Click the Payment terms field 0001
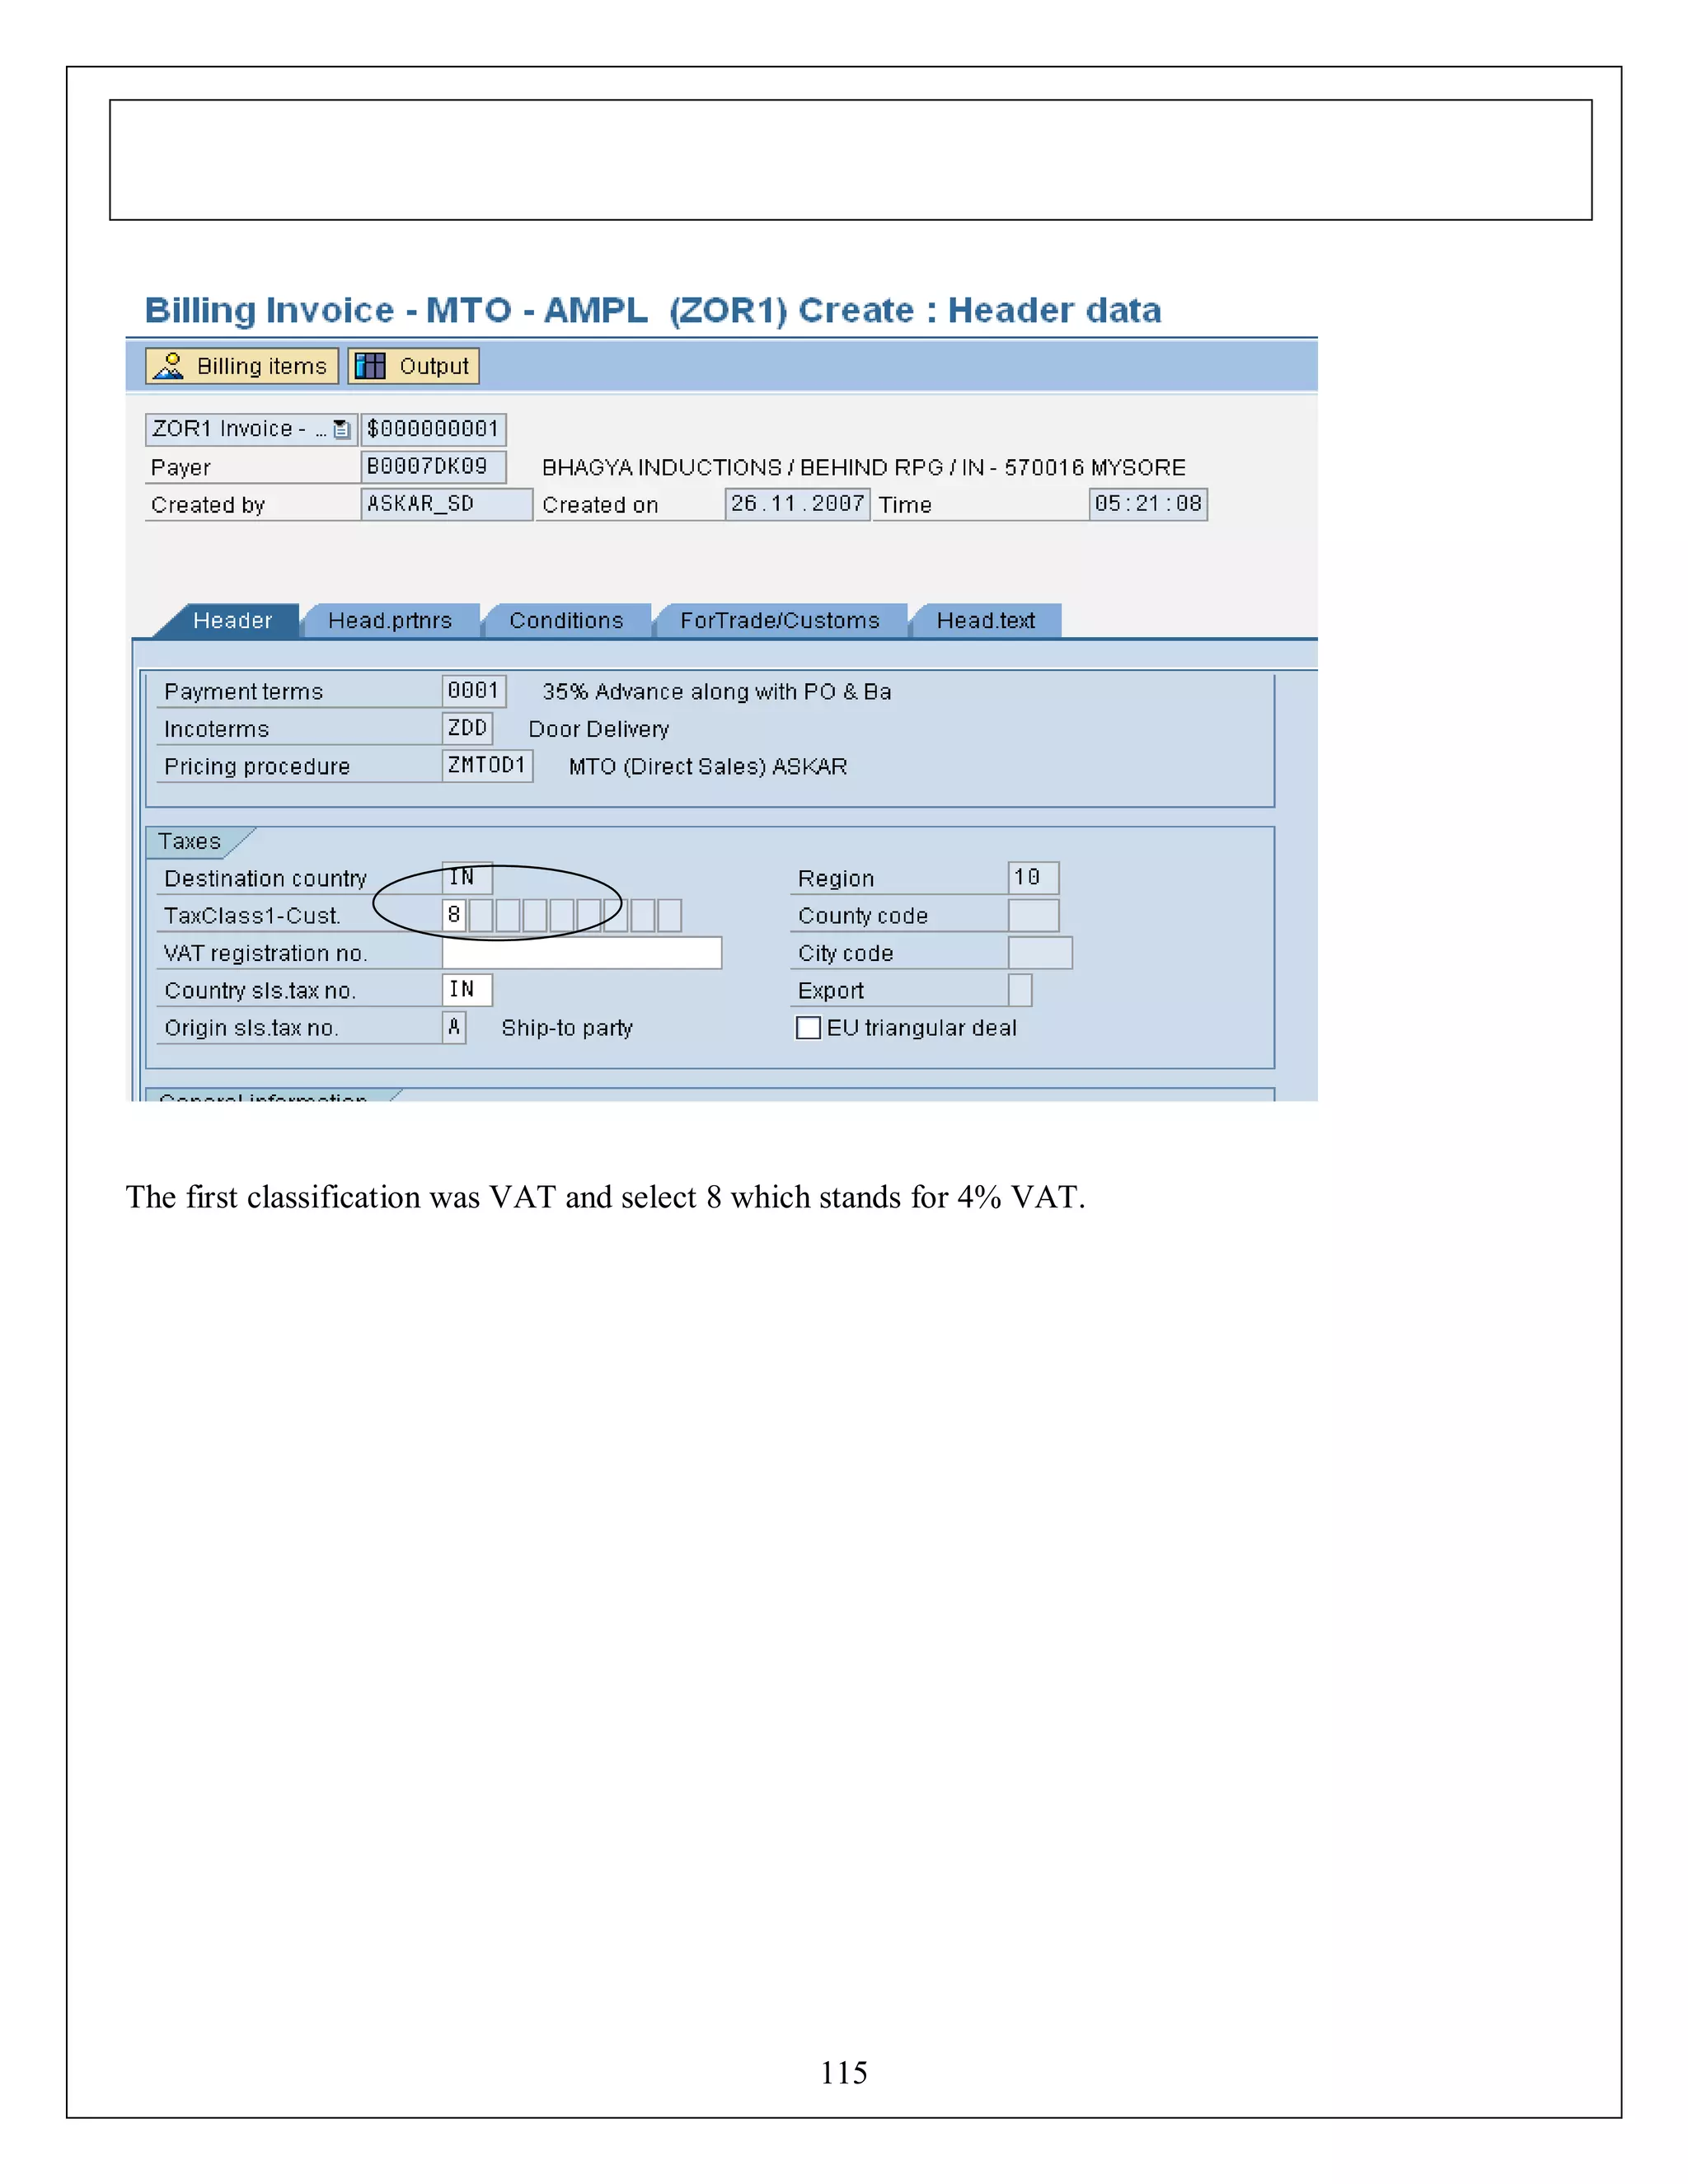 473,691
